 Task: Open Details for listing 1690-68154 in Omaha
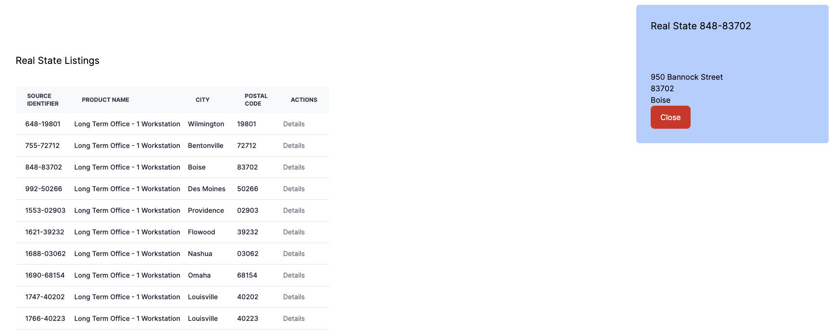pyautogui.click(x=293, y=275)
